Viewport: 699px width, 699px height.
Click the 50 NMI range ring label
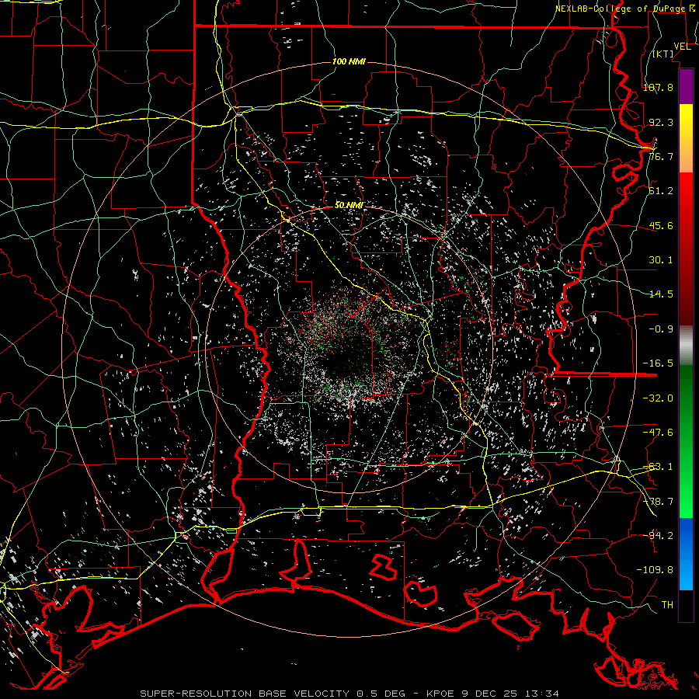tap(349, 205)
